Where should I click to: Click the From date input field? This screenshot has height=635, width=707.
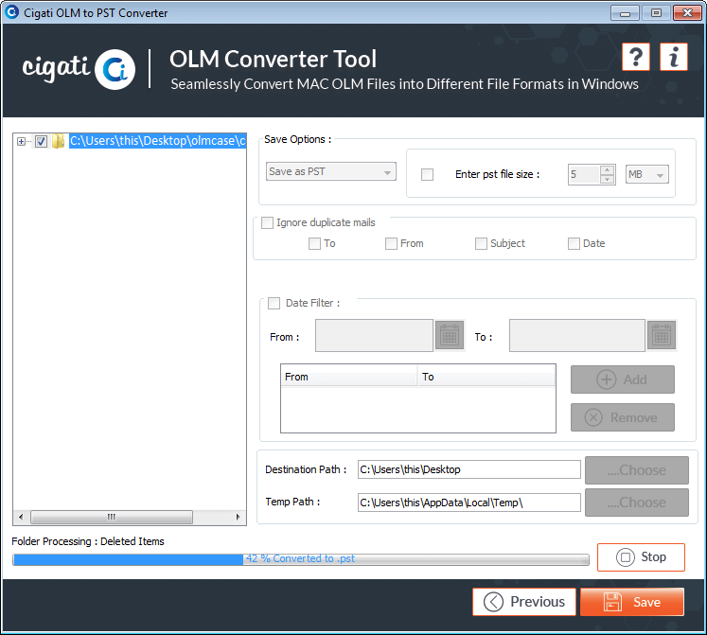point(374,336)
